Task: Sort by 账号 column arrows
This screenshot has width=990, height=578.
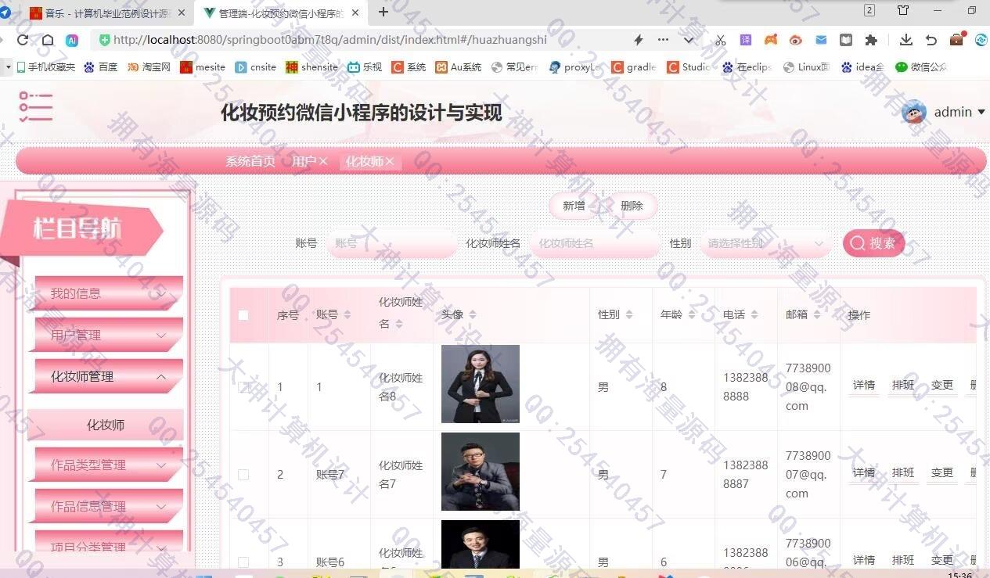Action: point(347,314)
